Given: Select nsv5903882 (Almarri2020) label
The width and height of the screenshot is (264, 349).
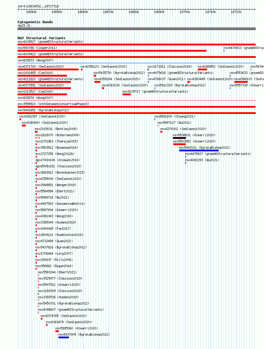Looking at the screenshot, I should [x=194, y=141].
